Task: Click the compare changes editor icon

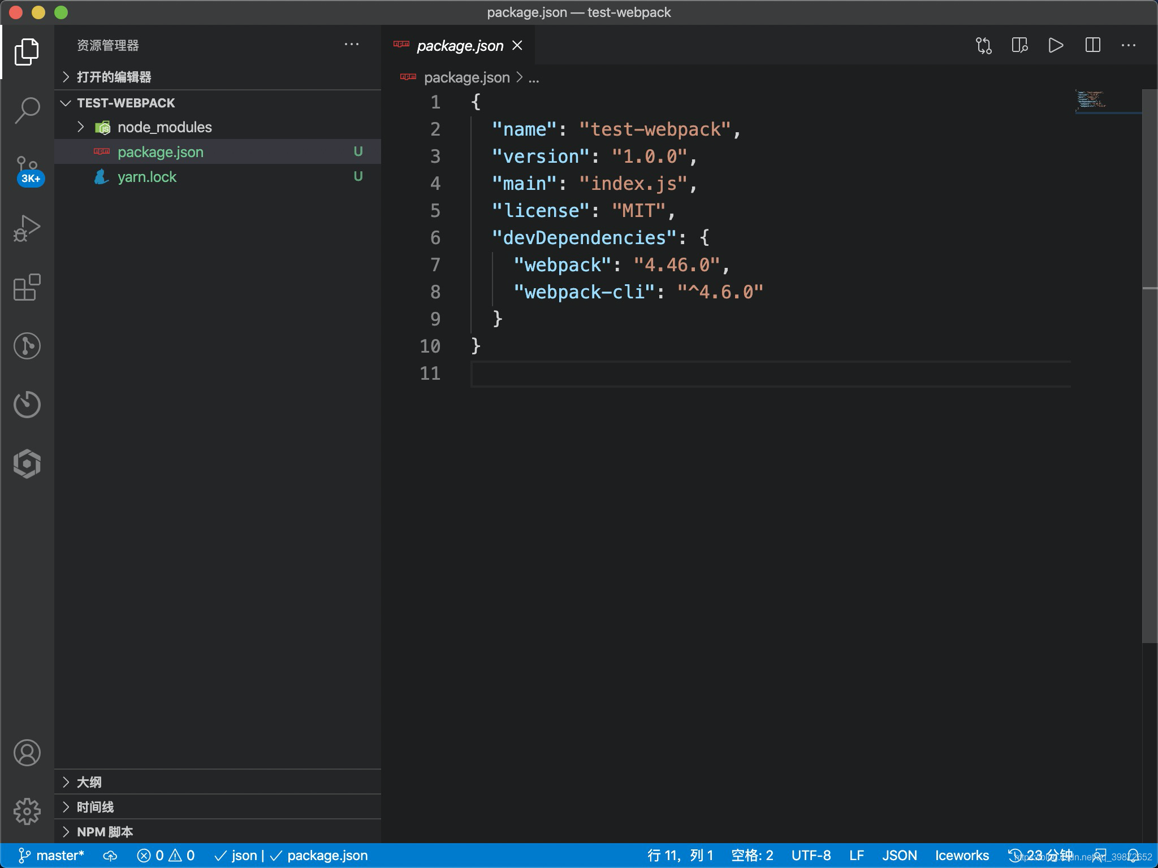Action: [x=984, y=45]
